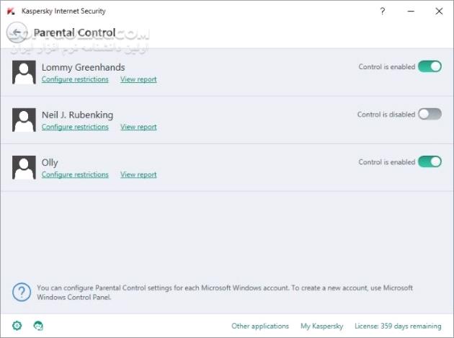Close the Kaspersky Internet Security window
This screenshot has width=454, height=338.
439,11
